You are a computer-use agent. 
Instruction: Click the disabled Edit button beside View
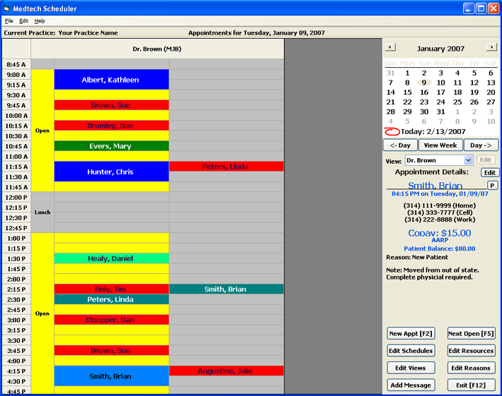click(485, 160)
